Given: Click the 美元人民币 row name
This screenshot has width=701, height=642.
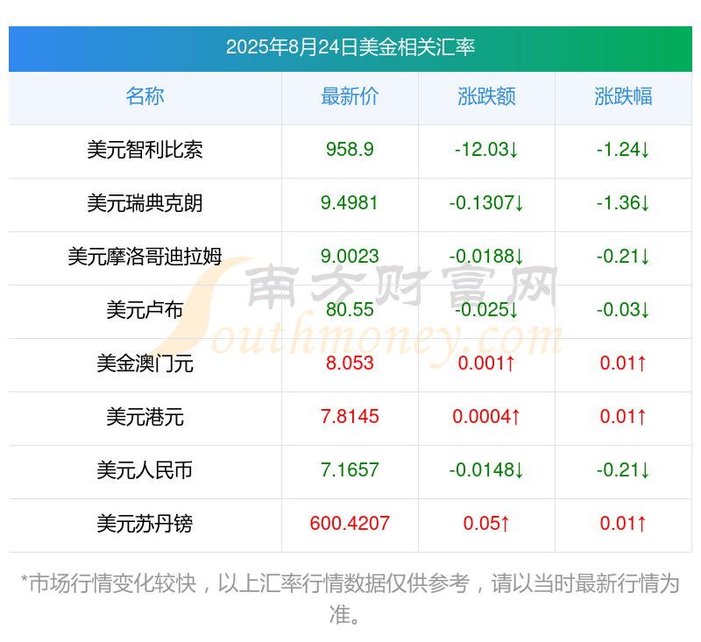Looking at the screenshot, I should coord(145,470).
